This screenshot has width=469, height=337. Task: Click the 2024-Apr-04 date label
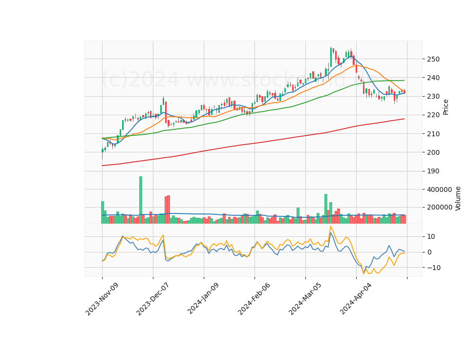(356, 298)
